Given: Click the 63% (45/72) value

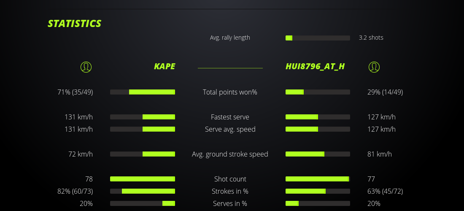Looking at the screenshot, I should click(385, 191).
